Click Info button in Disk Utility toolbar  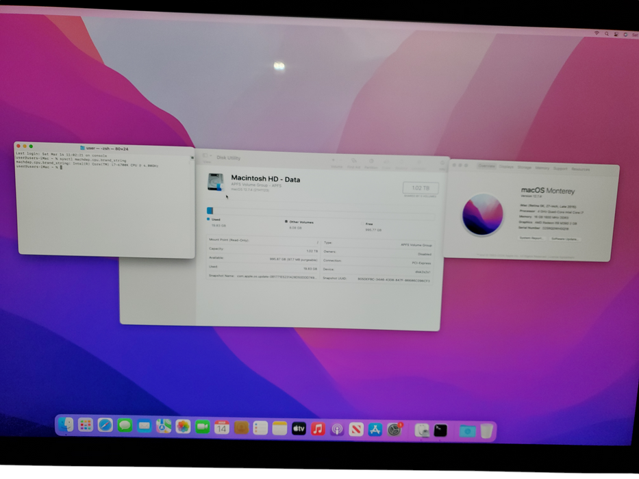point(442,166)
